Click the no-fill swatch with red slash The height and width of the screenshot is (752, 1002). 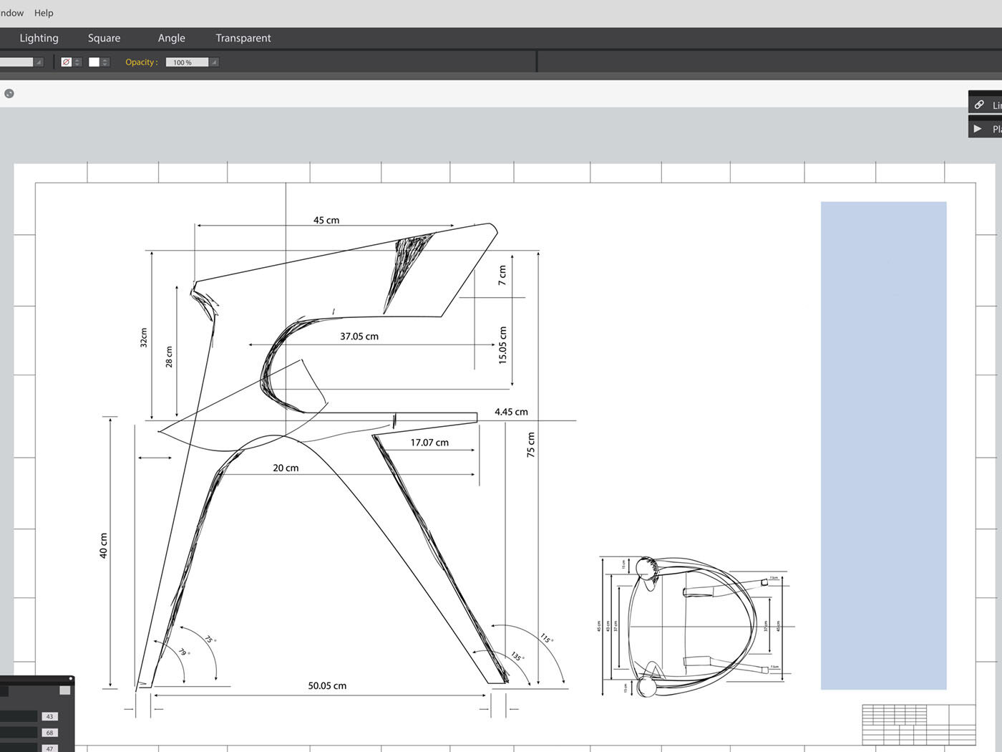click(67, 62)
